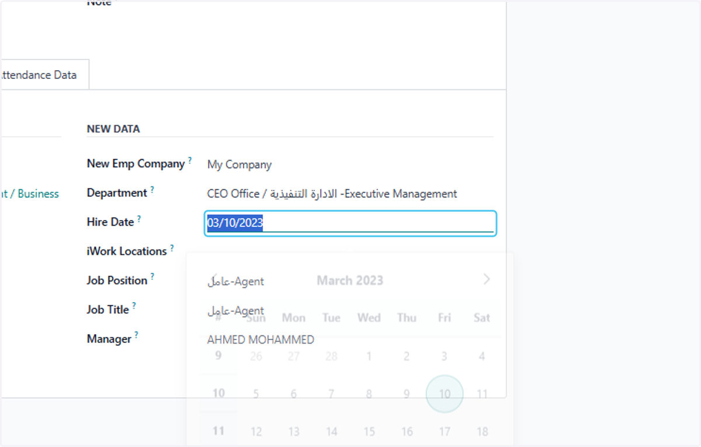
Task: Choose March 3 in the date picker
Action: coord(445,356)
